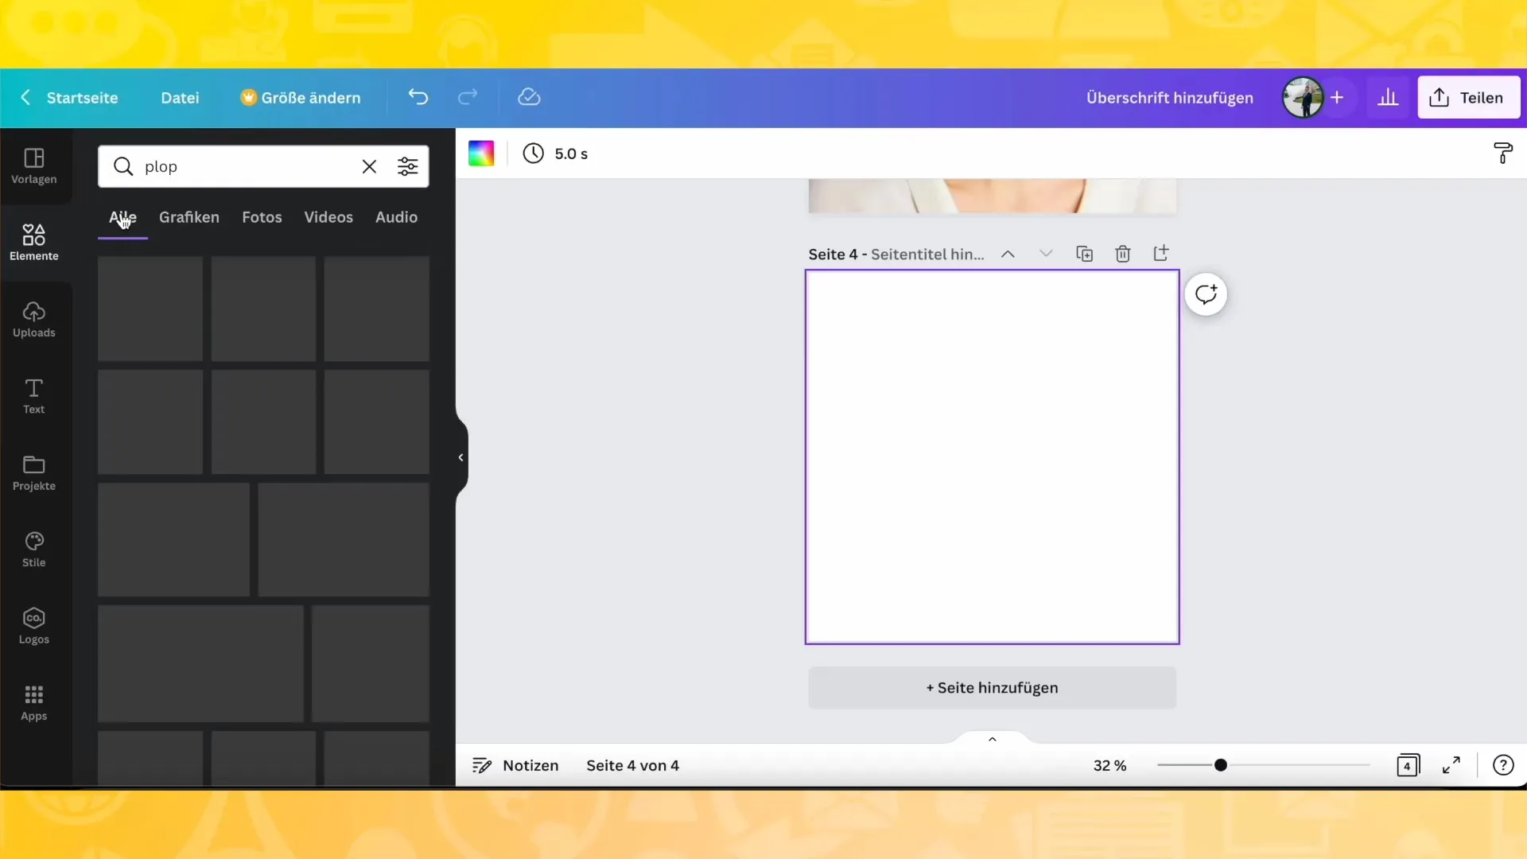
Task: Open the Apps grid panel
Action: (34, 703)
